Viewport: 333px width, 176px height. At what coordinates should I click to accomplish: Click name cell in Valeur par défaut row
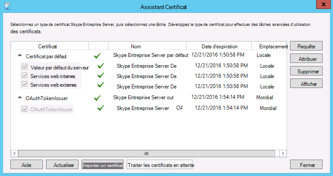pos(147,66)
